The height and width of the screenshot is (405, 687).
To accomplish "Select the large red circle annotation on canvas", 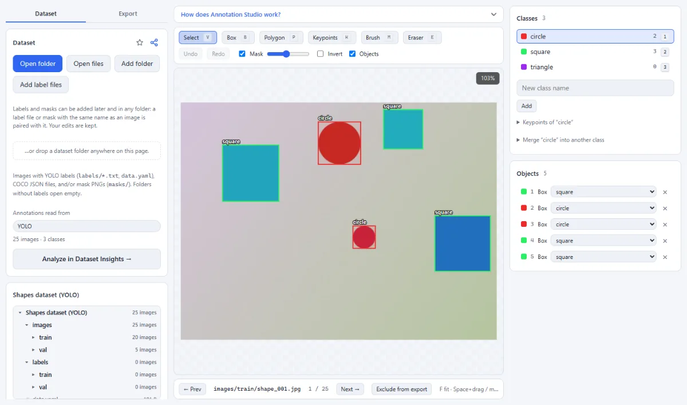I will pyautogui.click(x=339, y=143).
